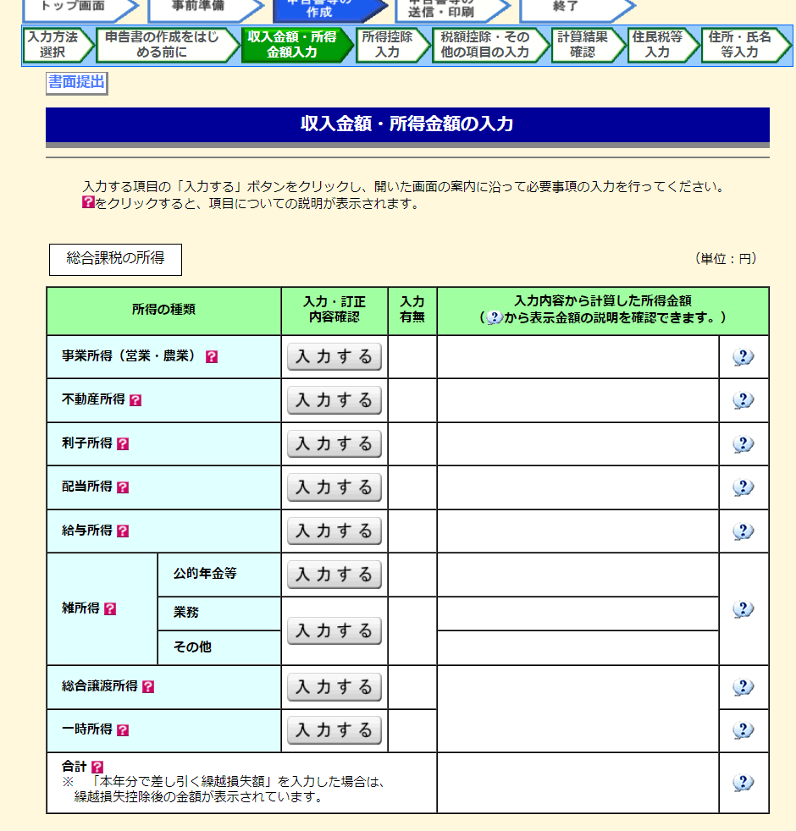This screenshot has width=796, height=831.
Task: Open red help icon for 一時所得
Action: [123, 730]
